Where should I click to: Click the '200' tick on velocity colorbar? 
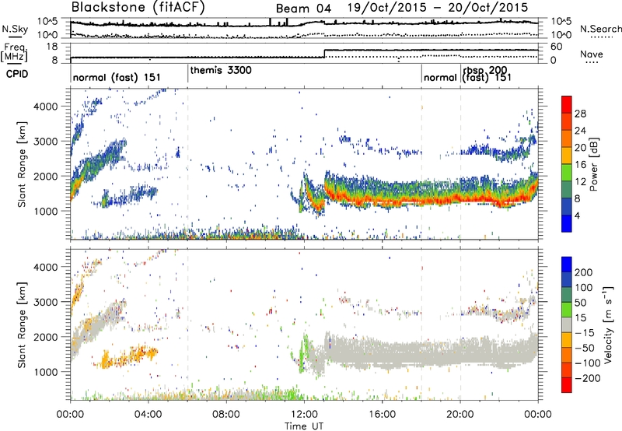(x=584, y=272)
